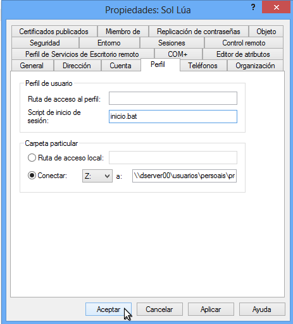Select the Perfil tab
293x324 pixels.
160,64
